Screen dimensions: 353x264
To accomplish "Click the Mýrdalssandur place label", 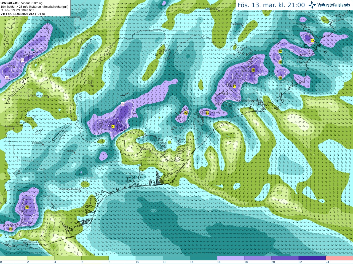I will pos(31,243).
